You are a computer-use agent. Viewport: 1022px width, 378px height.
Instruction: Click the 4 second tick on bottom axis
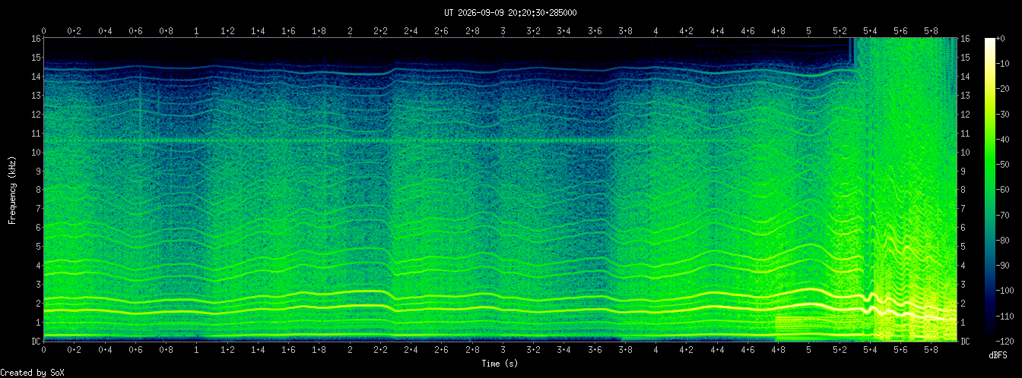click(656, 351)
